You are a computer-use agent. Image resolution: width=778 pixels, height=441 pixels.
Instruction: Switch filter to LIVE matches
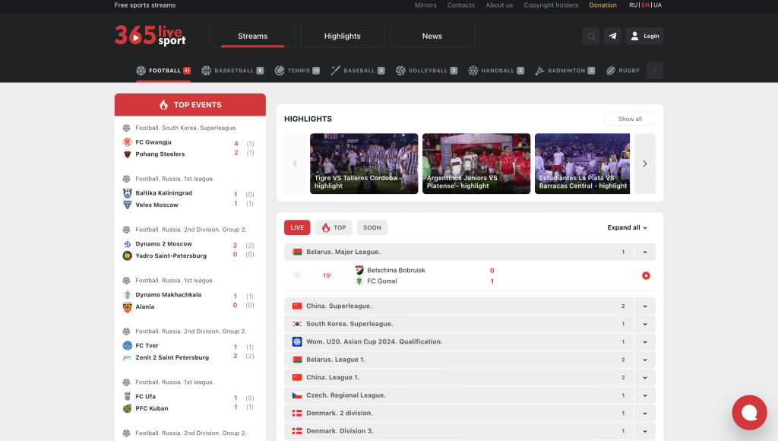(x=297, y=227)
